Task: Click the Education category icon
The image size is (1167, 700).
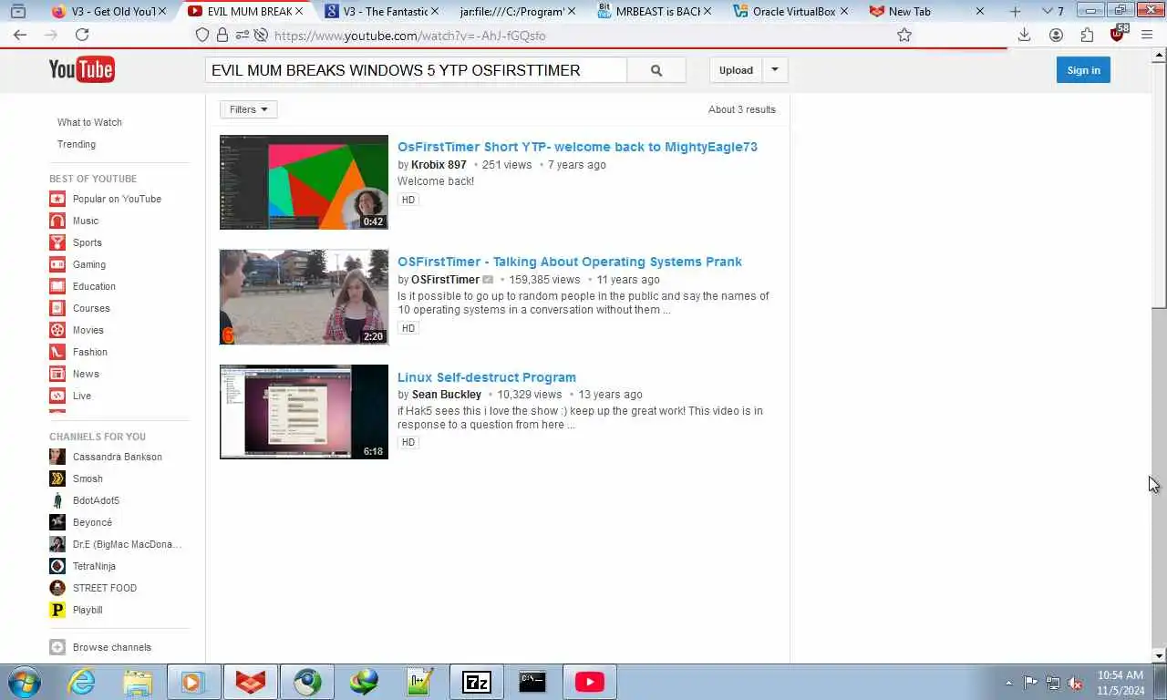Action: pyautogui.click(x=57, y=286)
